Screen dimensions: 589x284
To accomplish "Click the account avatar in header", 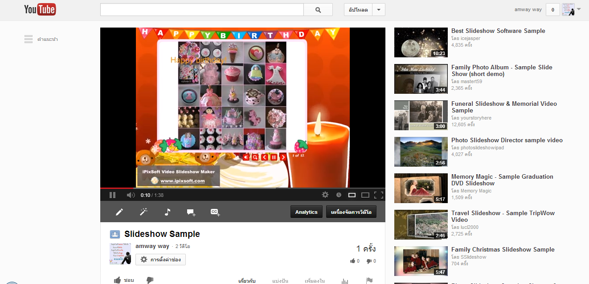I will (x=568, y=10).
